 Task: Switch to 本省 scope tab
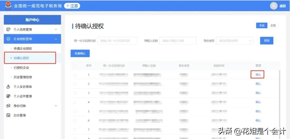pos(262,26)
